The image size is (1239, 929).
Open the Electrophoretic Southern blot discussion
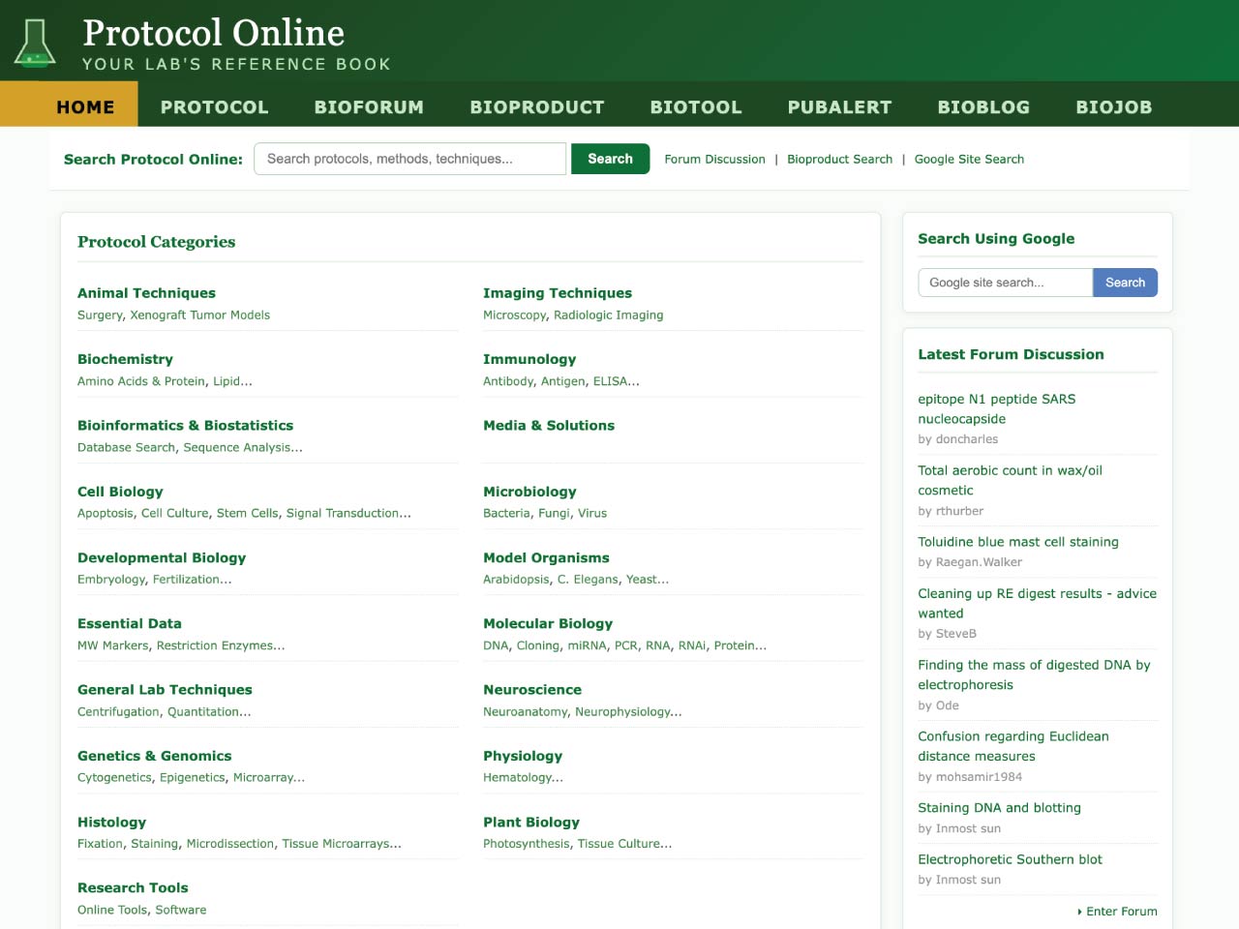tap(1010, 859)
